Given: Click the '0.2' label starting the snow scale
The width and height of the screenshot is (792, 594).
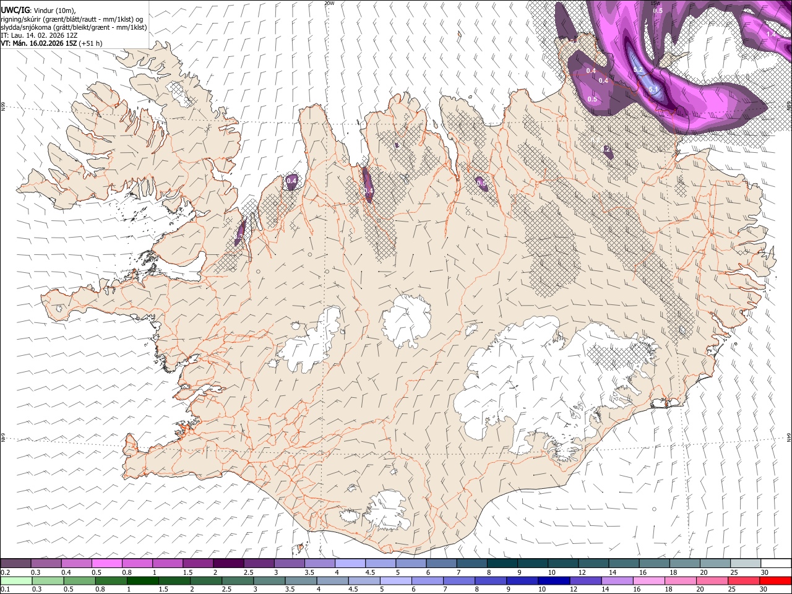Looking at the screenshot, I should [x=5, y=572].
